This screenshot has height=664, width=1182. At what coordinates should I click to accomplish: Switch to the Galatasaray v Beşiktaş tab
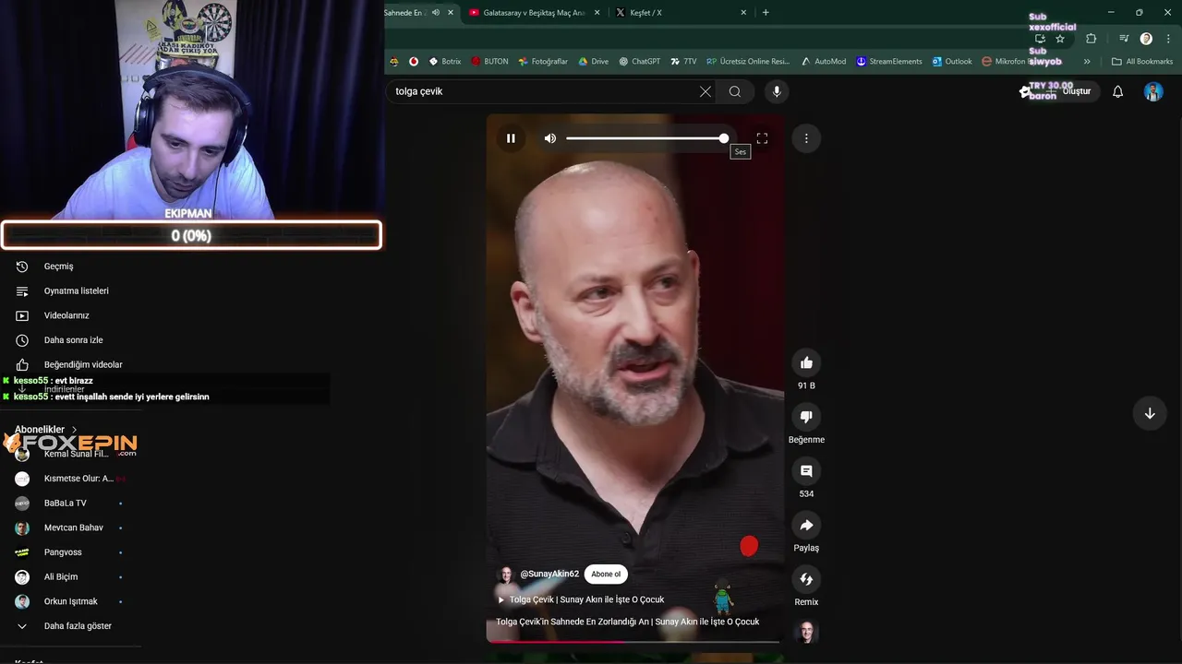534,13
